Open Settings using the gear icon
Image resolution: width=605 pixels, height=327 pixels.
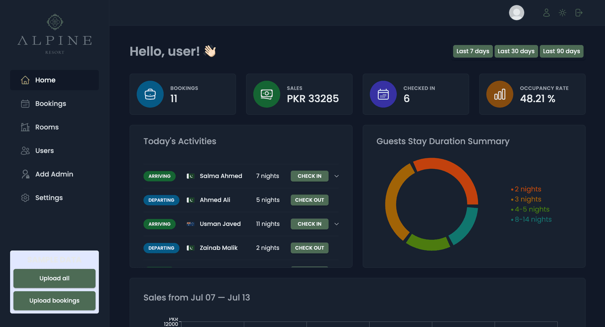[25, 197]
